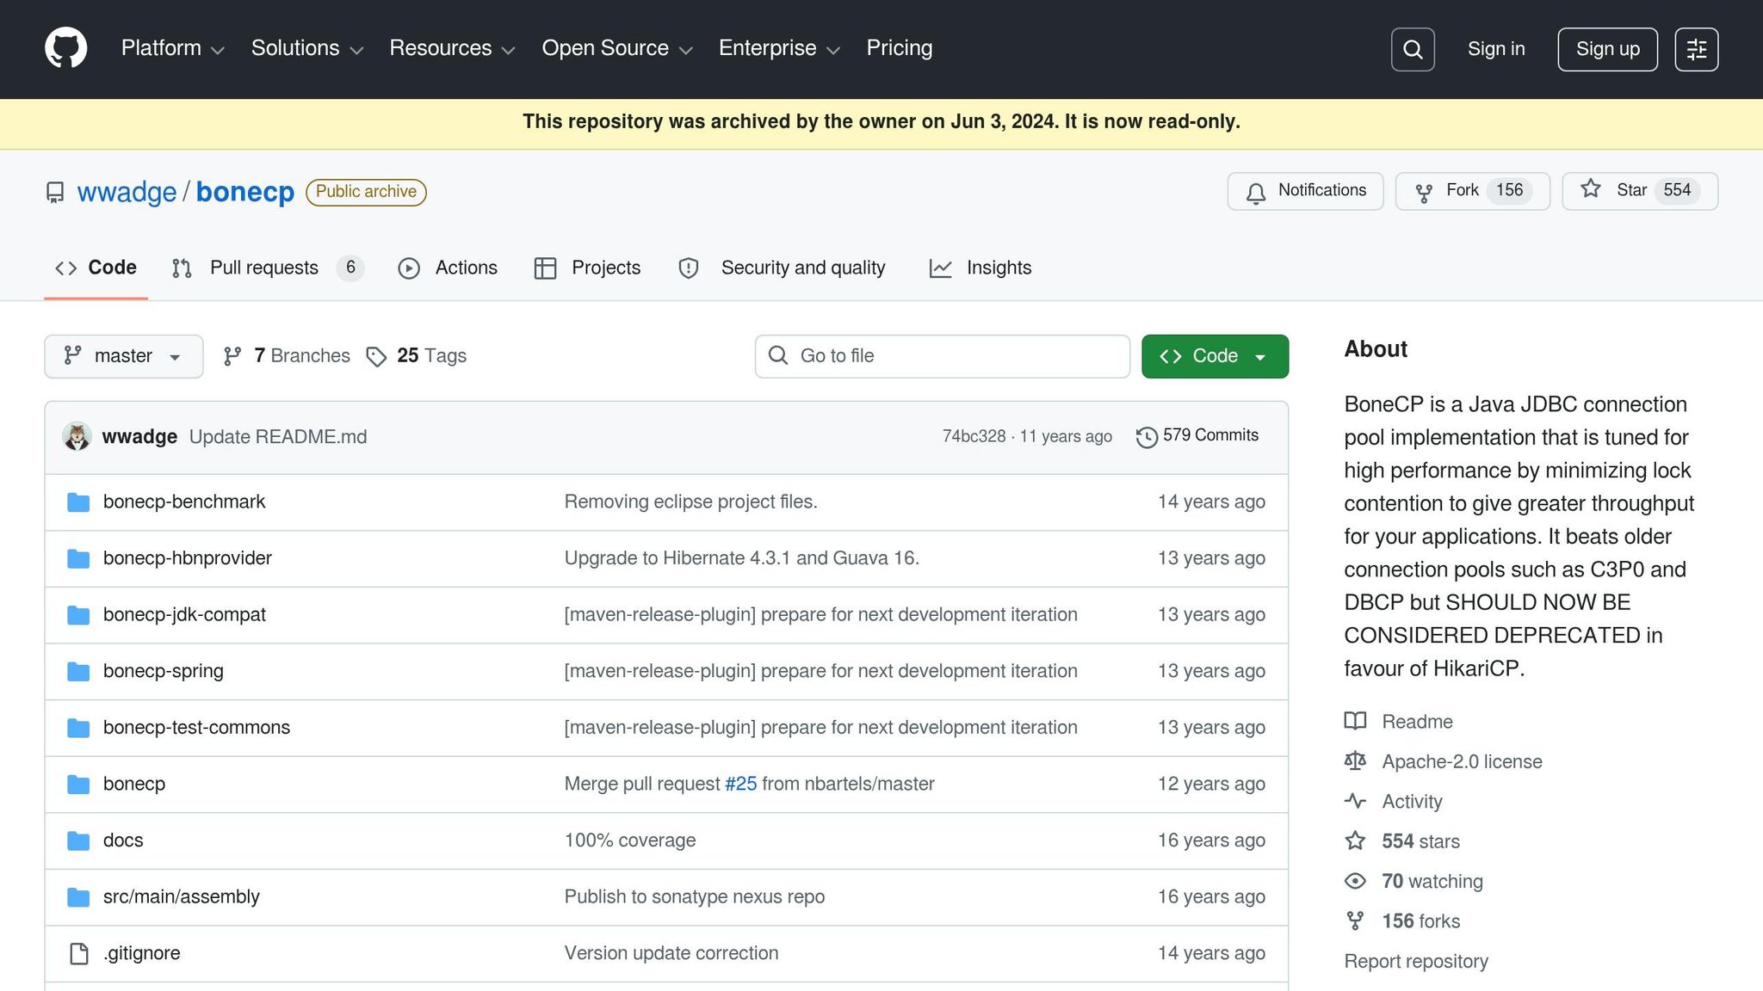This screenshot has height=991, width=1763.
Task: Switch to the Insights tab
Action: 980,268
